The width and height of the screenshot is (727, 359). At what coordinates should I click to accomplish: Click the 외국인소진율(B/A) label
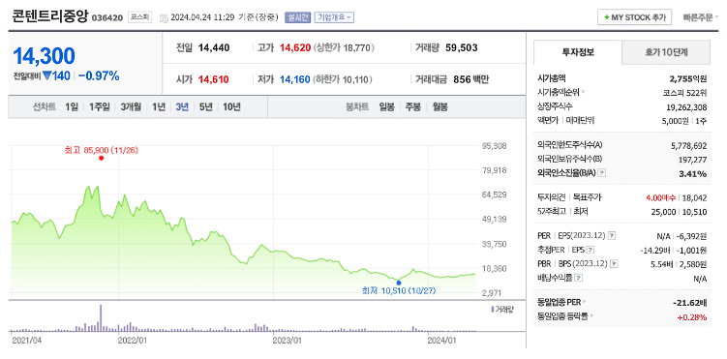(567, 173)
